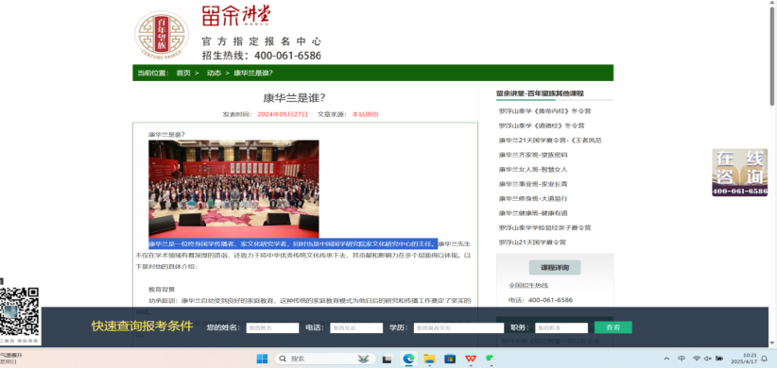777x368 pixels.
Task: Click the source text 本站原创
Action: pyautogui.click(x=365, y=114)
